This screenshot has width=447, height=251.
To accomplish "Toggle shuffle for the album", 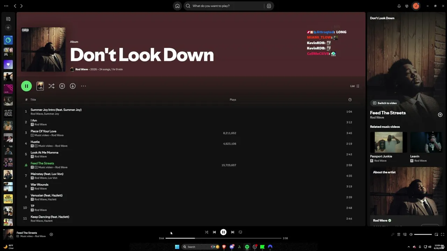I will click(51, 86).
